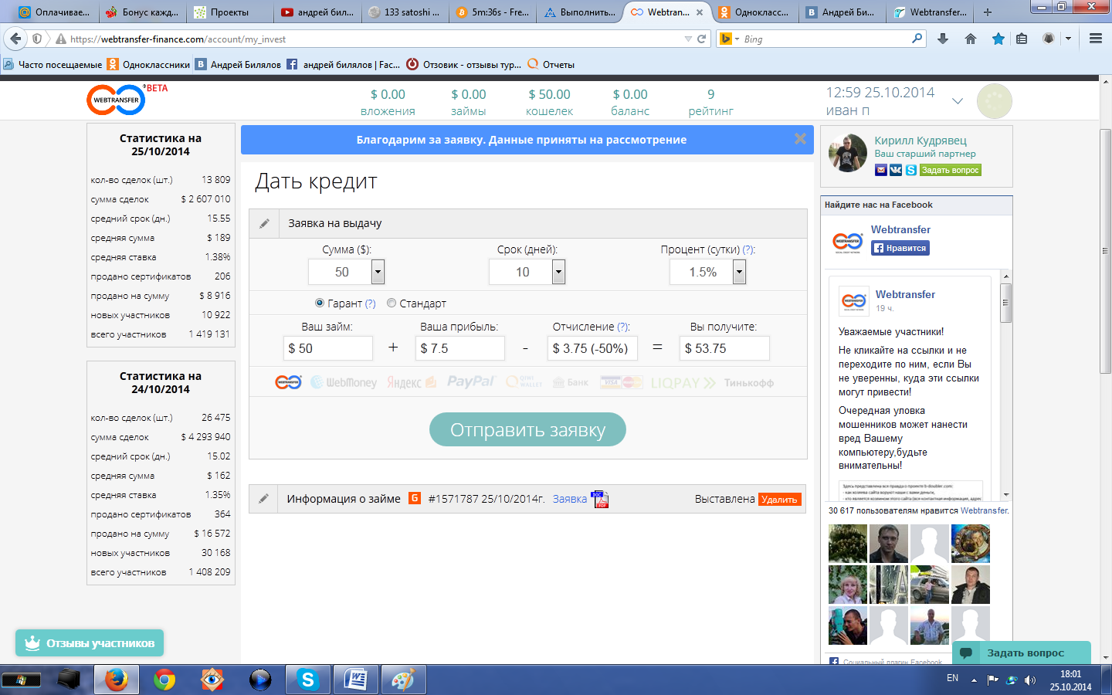Click the Вы получите input field
This screenshot has width=1112, height=695.
(x=724, y=348)
